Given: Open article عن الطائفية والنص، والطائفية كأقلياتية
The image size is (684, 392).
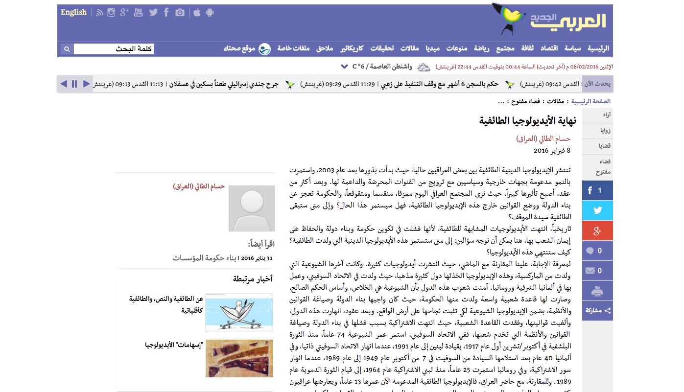Looking at the screenshot, I should click(x=166, y=305).
